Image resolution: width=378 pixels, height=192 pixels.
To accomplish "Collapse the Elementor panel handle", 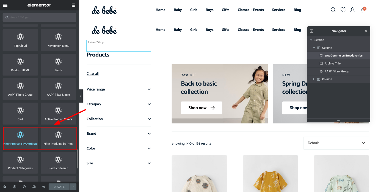I will 81,96.
